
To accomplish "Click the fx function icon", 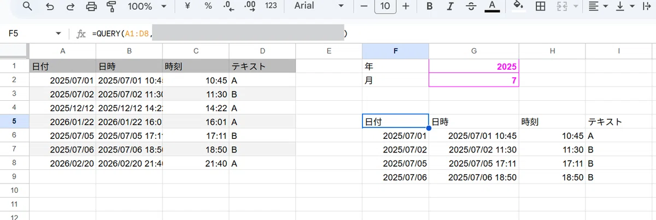I will (x=81, y=34).
